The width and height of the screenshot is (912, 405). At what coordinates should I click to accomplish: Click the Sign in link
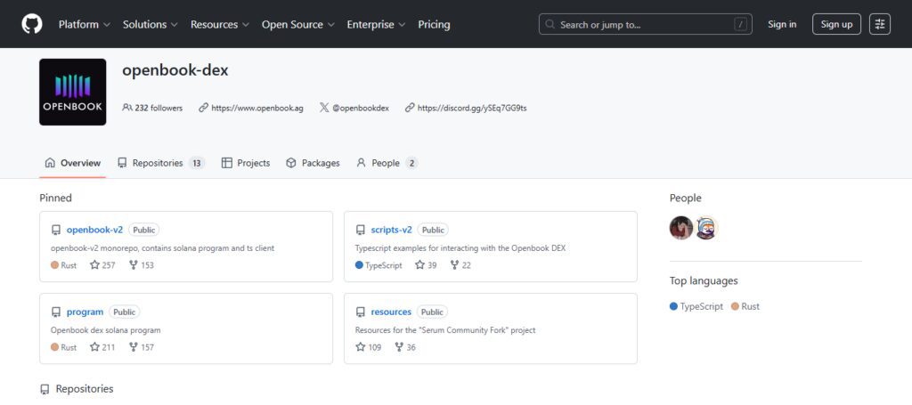click(x=782, y=24)
